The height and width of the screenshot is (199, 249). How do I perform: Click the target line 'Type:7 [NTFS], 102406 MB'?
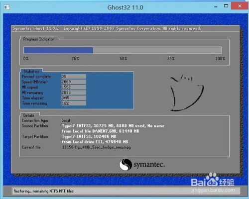[x=89, y=136]
